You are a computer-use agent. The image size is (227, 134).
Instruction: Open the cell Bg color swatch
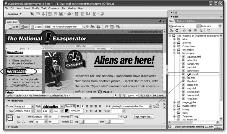tap(82, 122)
